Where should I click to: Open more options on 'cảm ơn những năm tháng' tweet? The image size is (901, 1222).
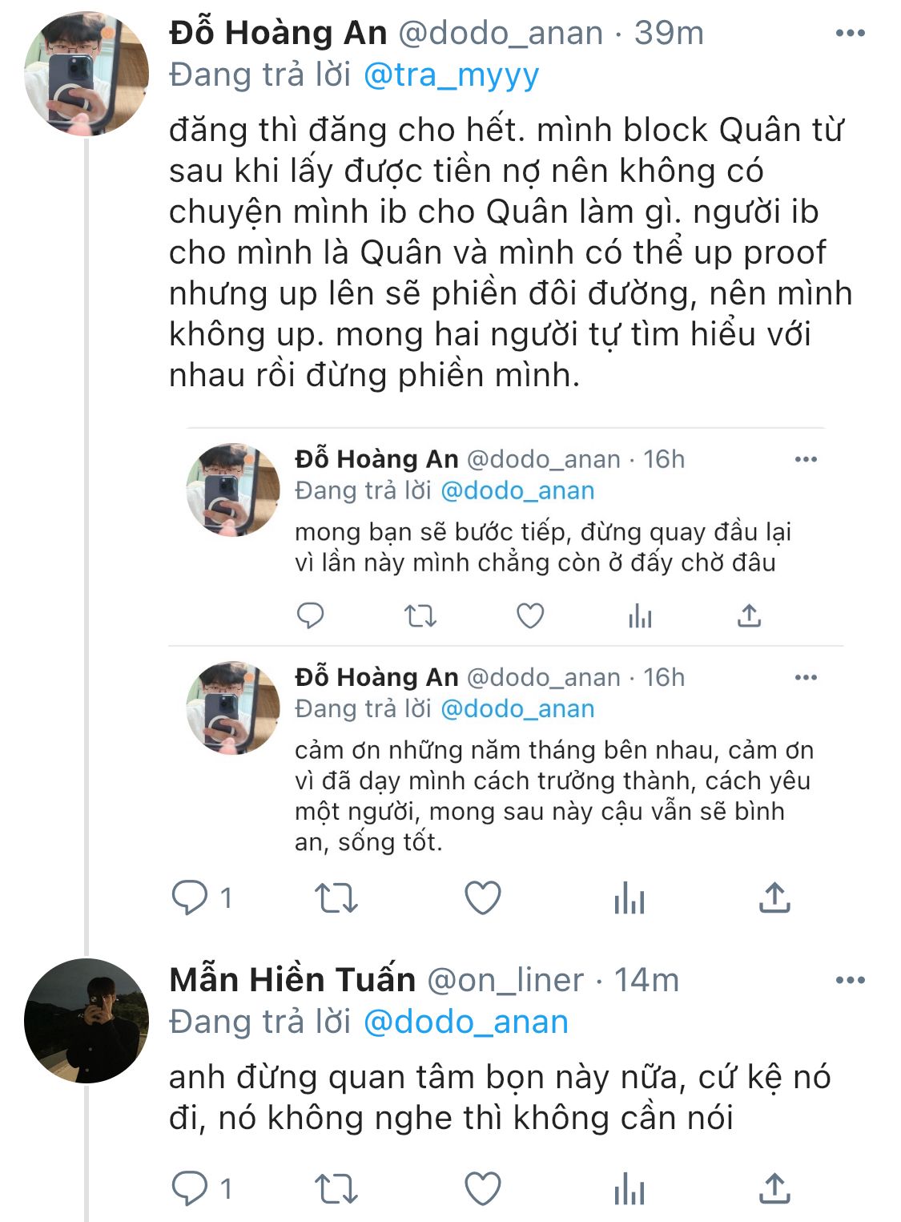(x=806, y=677)
